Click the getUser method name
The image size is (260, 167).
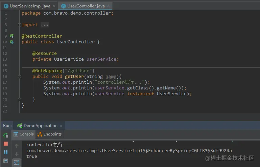(x=74, y=77)
